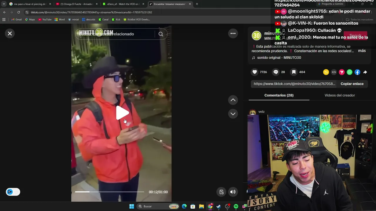
Task: Open the three-dot more options menu
Action: tap(233, 33)
